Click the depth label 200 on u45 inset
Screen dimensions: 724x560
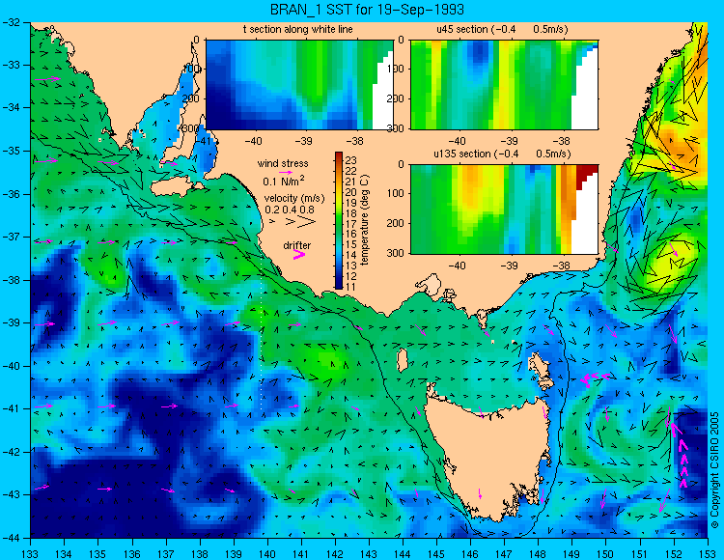398,98
